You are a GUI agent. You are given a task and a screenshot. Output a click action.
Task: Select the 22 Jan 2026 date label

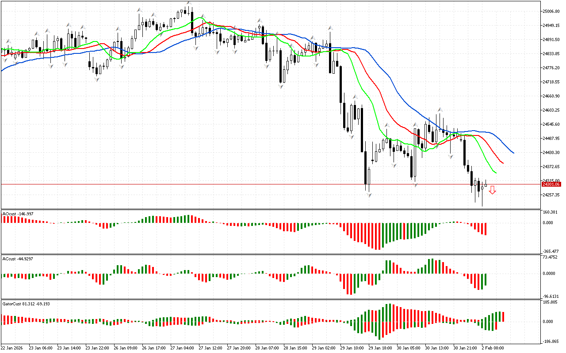click(13, 348)
